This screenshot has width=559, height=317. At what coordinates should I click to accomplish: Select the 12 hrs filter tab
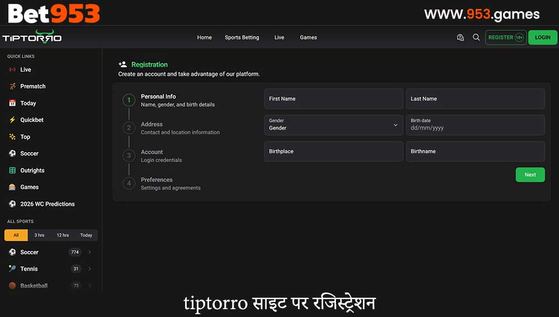tap(63, 235)
